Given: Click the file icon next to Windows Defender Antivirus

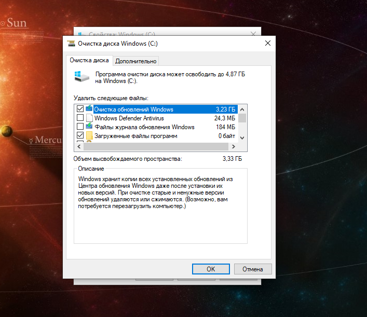Looking at the screenshot, I should point(89,118).
